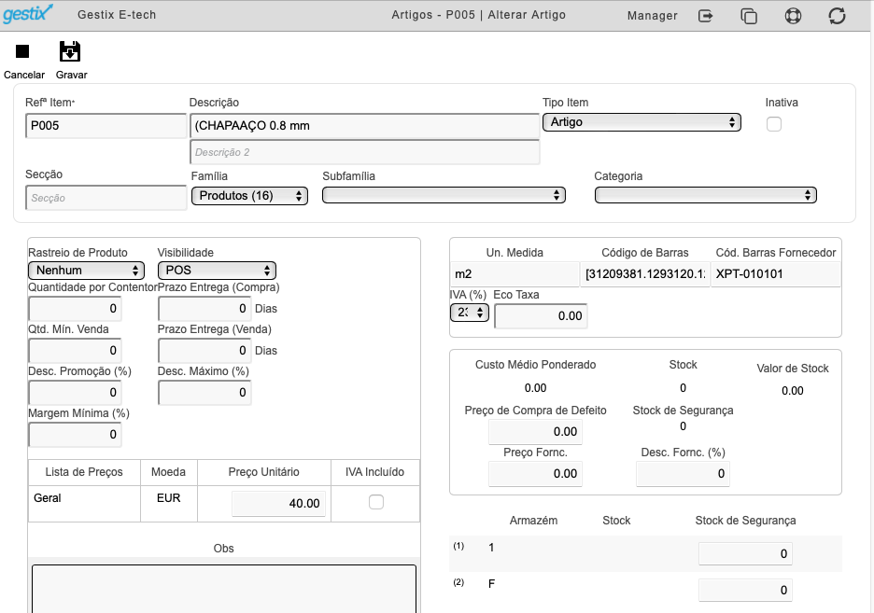The image size is (874, 613).
Task: Click the Gestix logo
Action: pos(28,13)
